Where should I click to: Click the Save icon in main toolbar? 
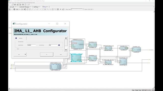15,5
